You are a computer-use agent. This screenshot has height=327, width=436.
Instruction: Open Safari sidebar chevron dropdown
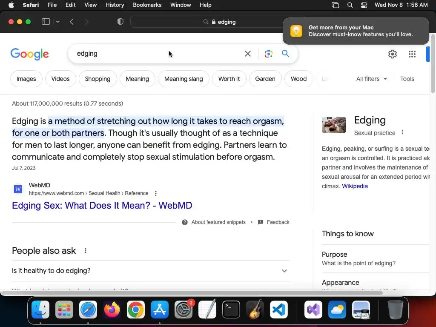pos(58,22)
